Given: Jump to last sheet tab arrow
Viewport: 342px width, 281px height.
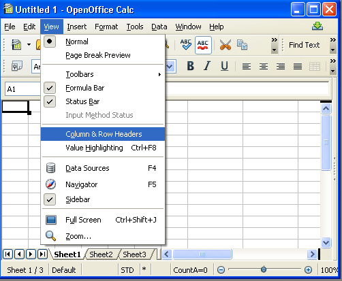Looking at the screenshot, I should click(x=42, y=254).
